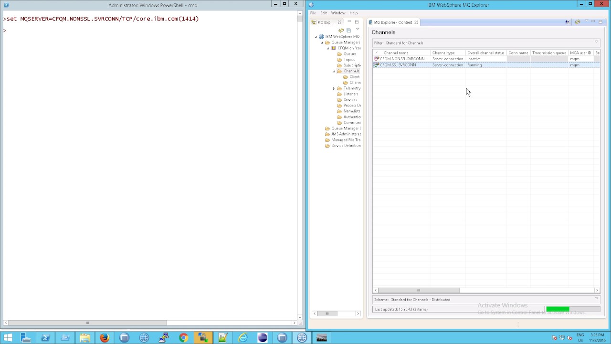This screenshot has height=344, width=611.
Task: Collapse the IBM WebSphere MQ tree node
Action: (x=316, y=37)
